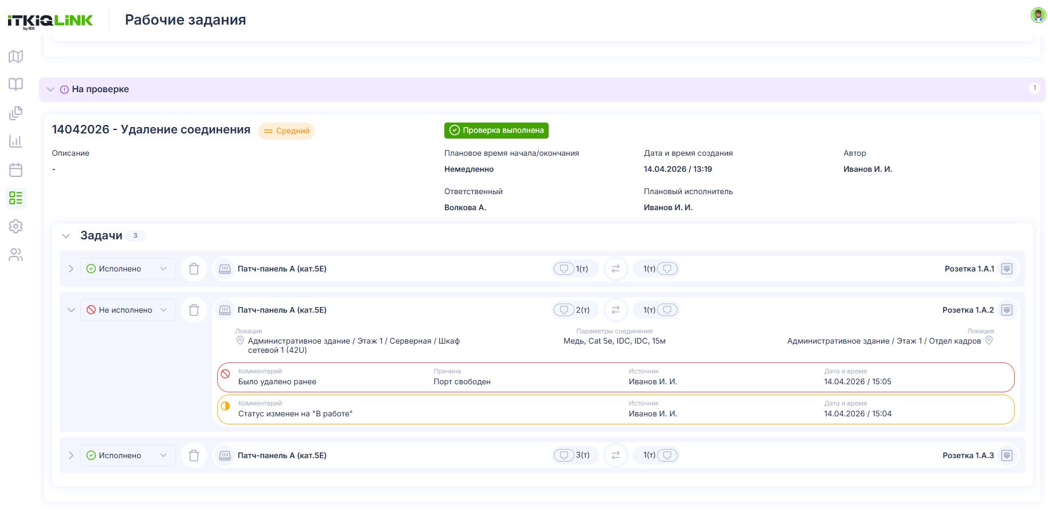Open the book catalog sidebar icon
The height and width of the screenshot is (516, 1048).
click(x=16, y=84)
